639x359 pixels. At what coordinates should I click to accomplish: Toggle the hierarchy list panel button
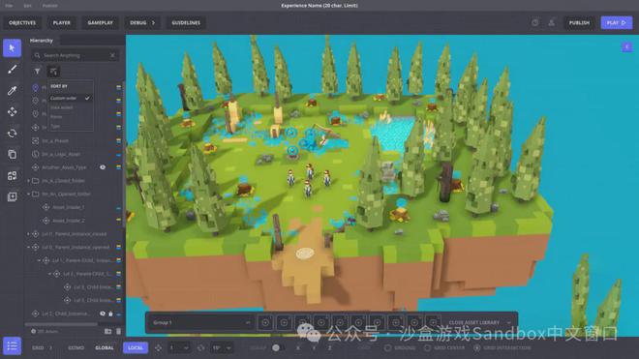(x=13, y=346)
